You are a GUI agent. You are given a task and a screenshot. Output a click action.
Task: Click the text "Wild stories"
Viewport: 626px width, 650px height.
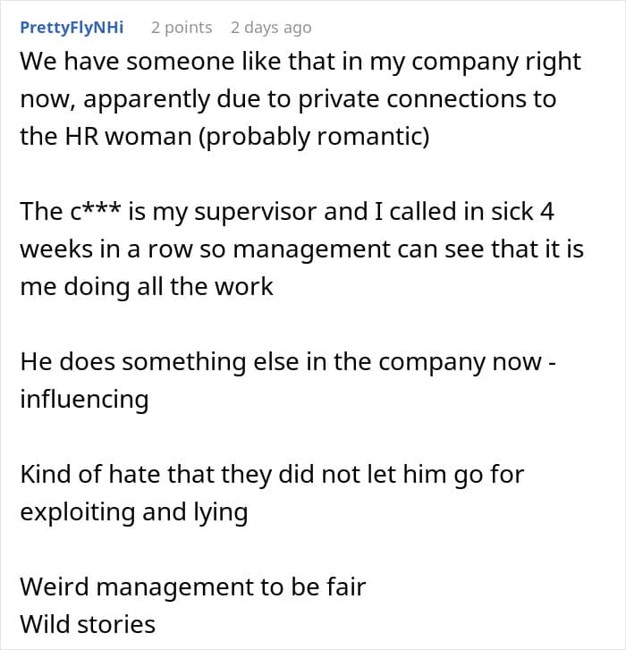(x=88, y=624)
